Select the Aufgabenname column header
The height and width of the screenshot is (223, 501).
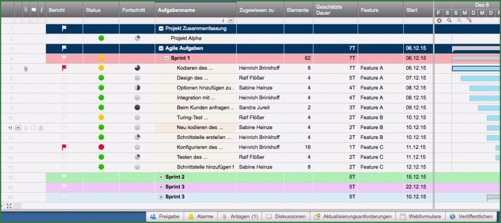coord(195,10)
